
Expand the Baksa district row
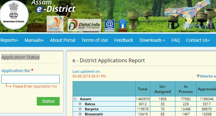click(80, 104)
